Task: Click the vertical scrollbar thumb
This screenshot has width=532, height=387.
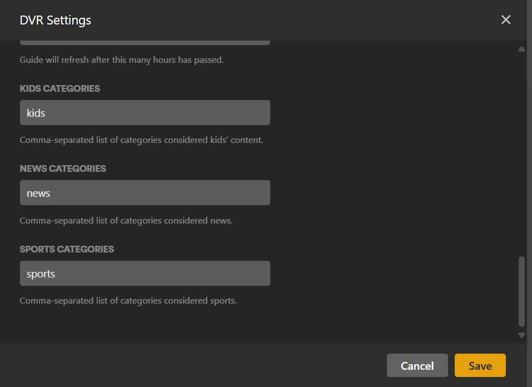Action: [x=521, y=291]
